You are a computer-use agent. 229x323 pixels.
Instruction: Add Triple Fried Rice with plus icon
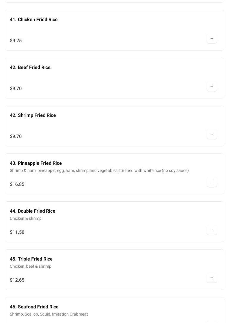click(x=212, y=278)
